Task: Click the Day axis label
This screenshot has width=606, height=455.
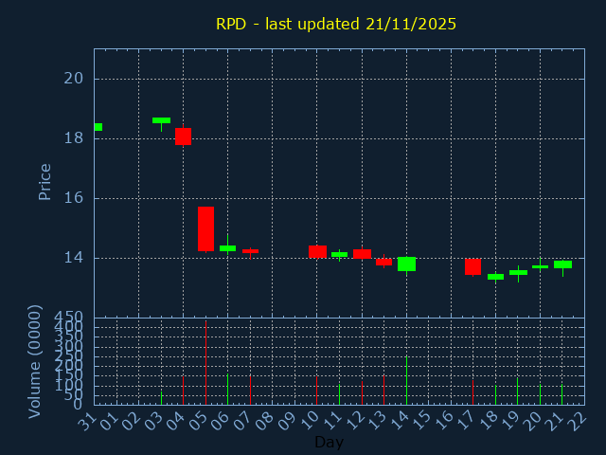Action: coord(329,442)
